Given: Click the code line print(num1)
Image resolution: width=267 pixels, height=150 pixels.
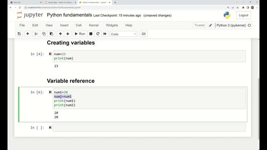Looking at the screenshot, I should [65, 101].
